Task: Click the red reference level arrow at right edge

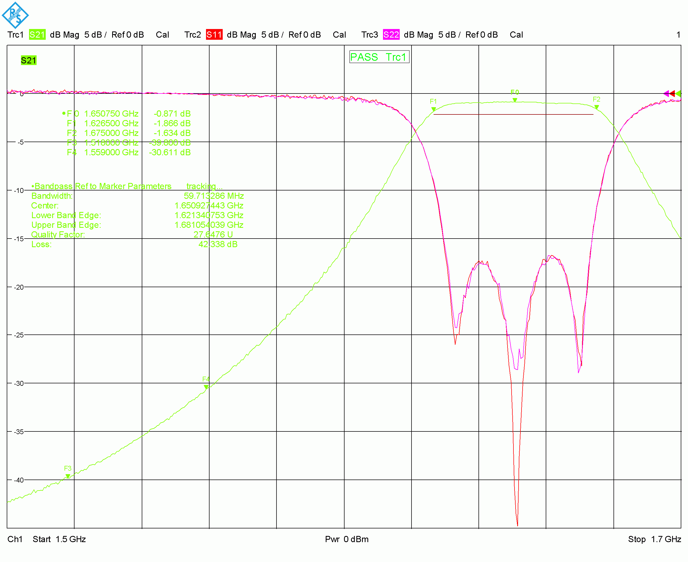Action: coord(672,93)
